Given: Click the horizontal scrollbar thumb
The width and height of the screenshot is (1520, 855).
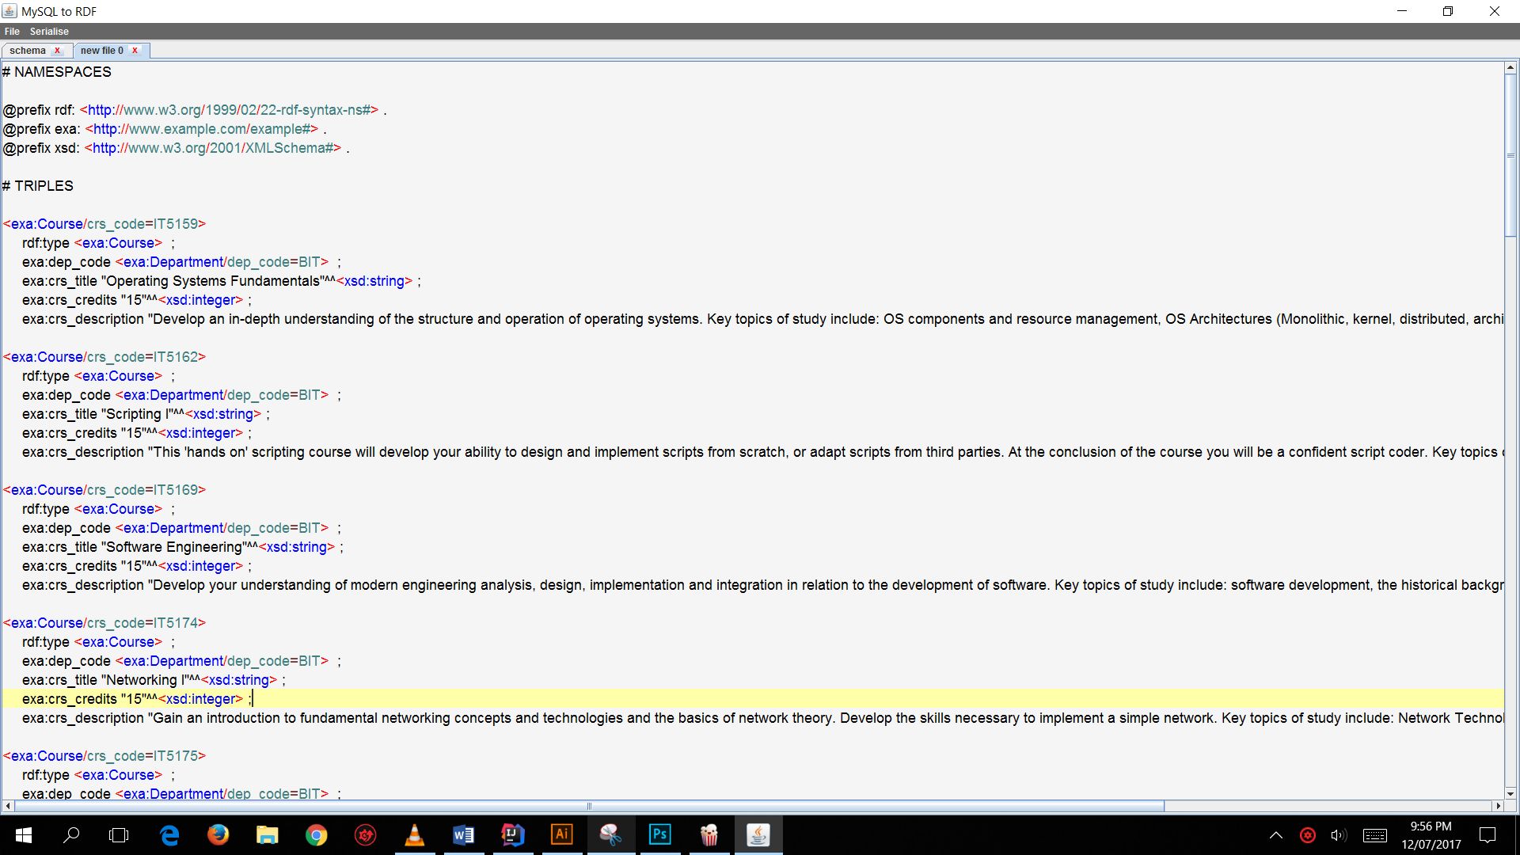Looking at the screenshot, I should pyautogui.click(x=589, y=806).
